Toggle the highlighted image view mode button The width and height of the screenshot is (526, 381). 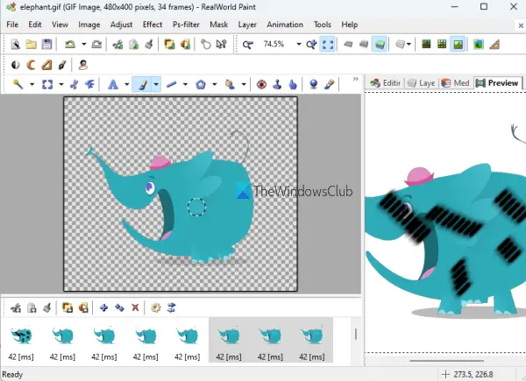(x=458, y=45)
